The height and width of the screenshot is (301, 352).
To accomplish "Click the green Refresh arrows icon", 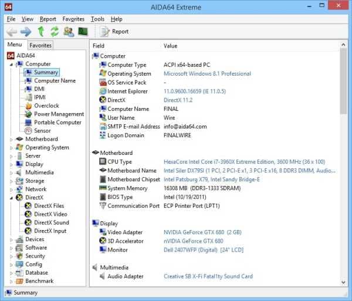I will 55,32.
